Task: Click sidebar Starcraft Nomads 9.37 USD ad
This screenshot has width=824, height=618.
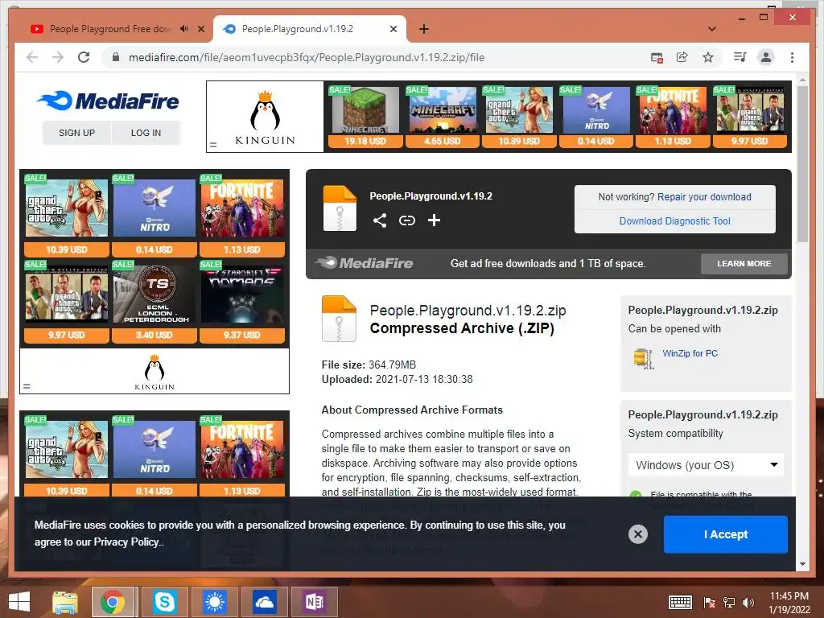Action: pos(241,302)
